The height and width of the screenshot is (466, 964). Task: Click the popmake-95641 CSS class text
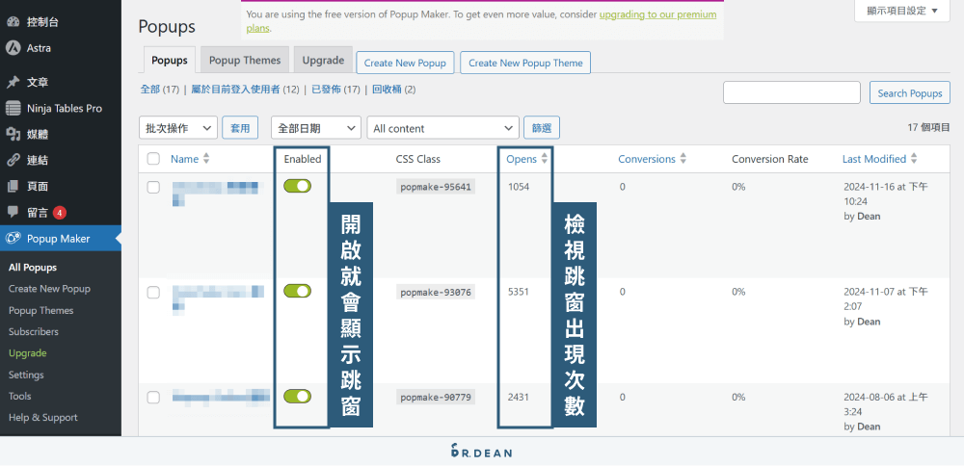click(436, 187)
